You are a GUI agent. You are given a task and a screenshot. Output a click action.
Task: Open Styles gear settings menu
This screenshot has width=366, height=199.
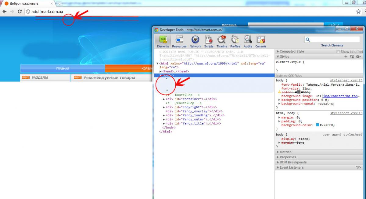(x=358, y=57)
